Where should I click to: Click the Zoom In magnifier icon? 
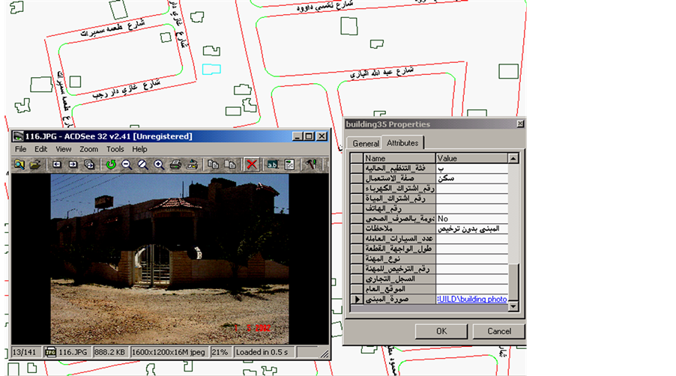pyautogui.click(x=159, y=164)
